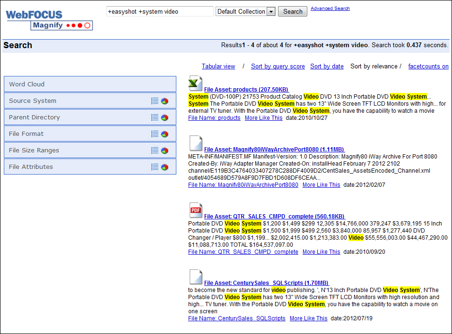Expand the Source System facet
This screenshot has height=334, width=452.
pos(90,100)
